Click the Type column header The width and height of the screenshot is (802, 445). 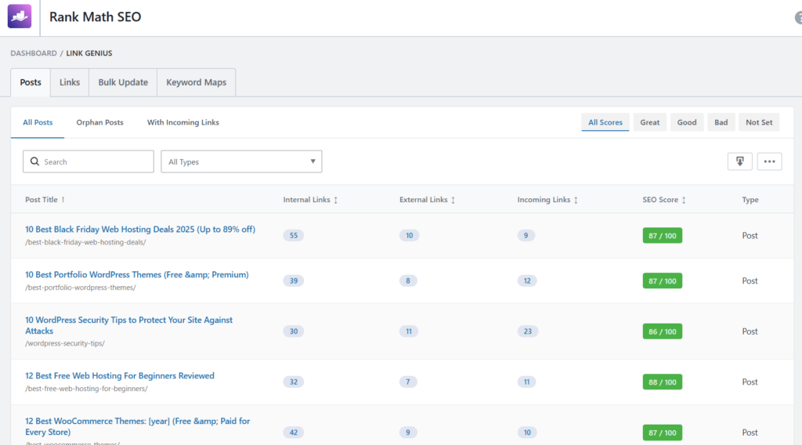[x=750, y=200]
